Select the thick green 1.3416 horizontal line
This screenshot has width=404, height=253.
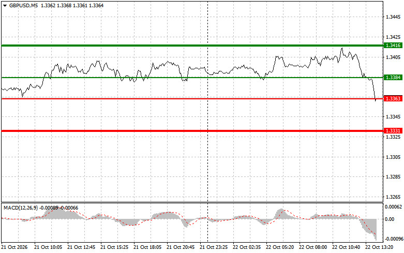coord(192,46)
